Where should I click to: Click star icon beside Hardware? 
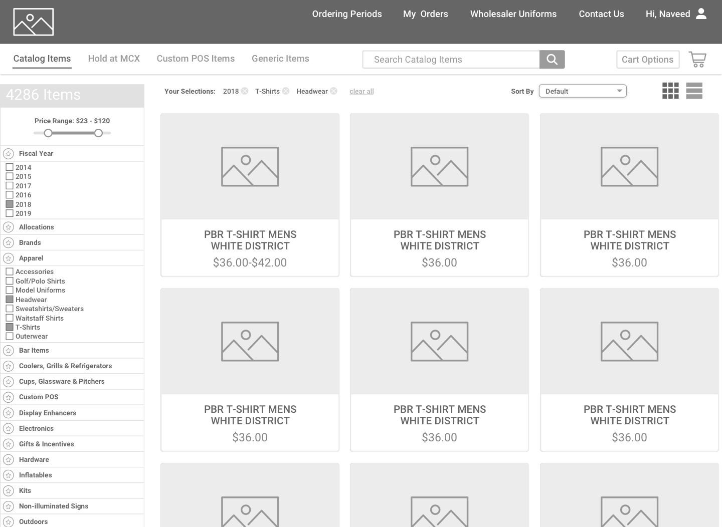[x=9, y=460]
